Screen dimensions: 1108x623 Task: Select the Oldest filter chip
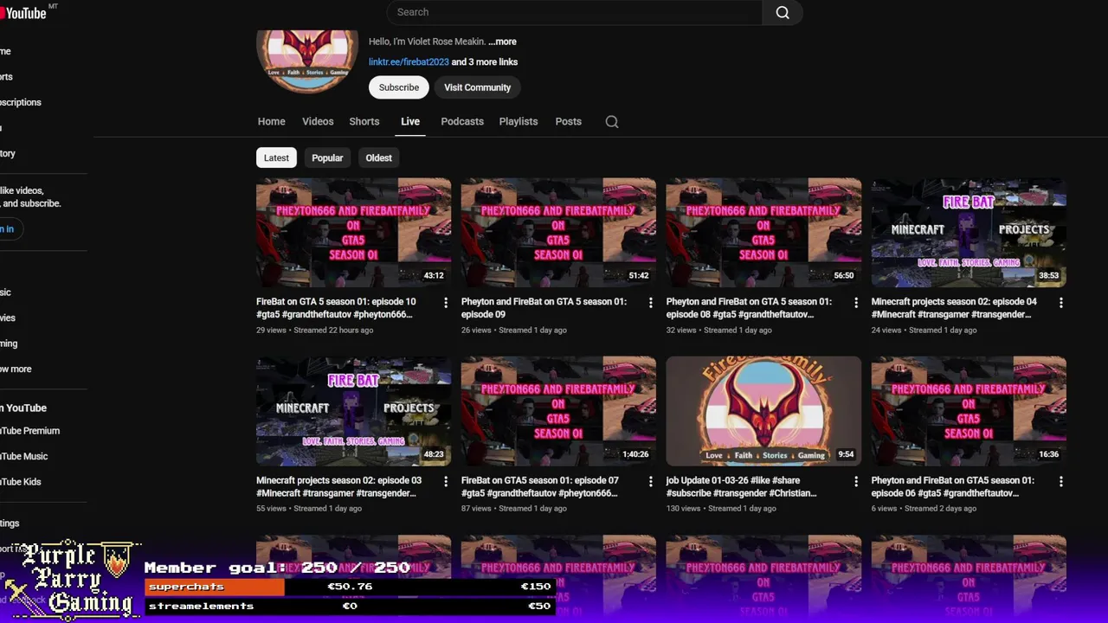(378, 157)
